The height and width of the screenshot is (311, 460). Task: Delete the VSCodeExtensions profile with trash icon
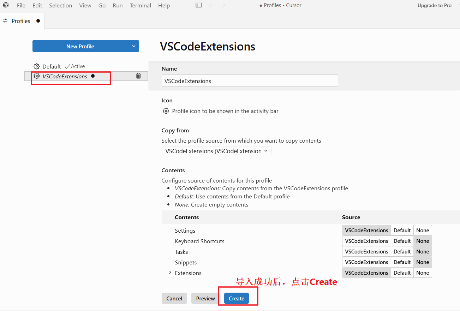[138, 76]
